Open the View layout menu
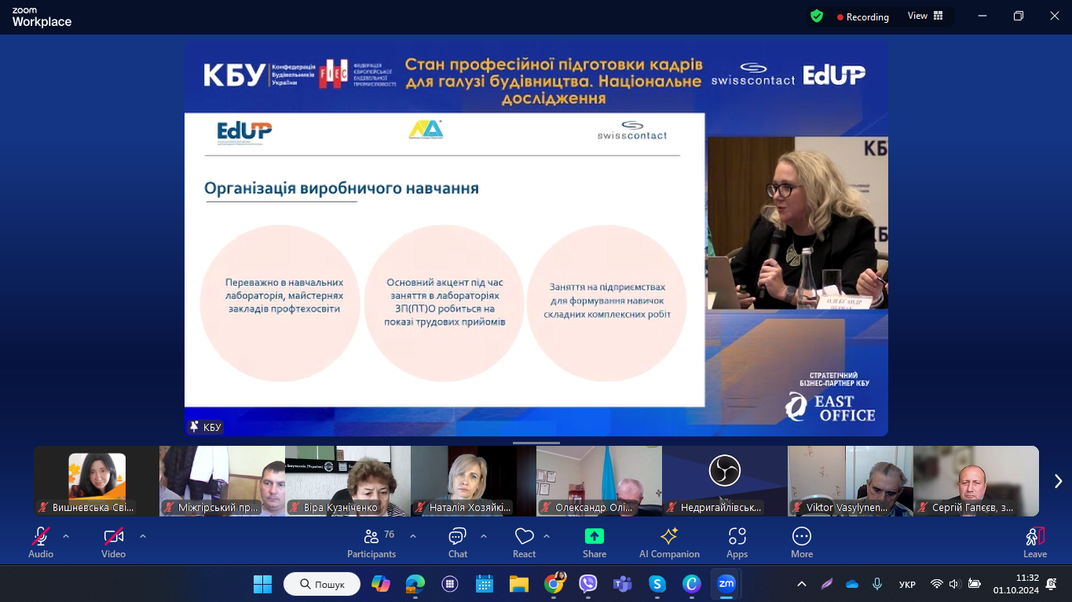The image size is (1072, 602). pyautogui.click(x=925, y=16)
